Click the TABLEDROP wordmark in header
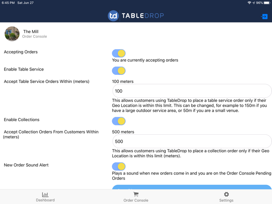This screenshot has height=204, width=272. click(143, 16)
